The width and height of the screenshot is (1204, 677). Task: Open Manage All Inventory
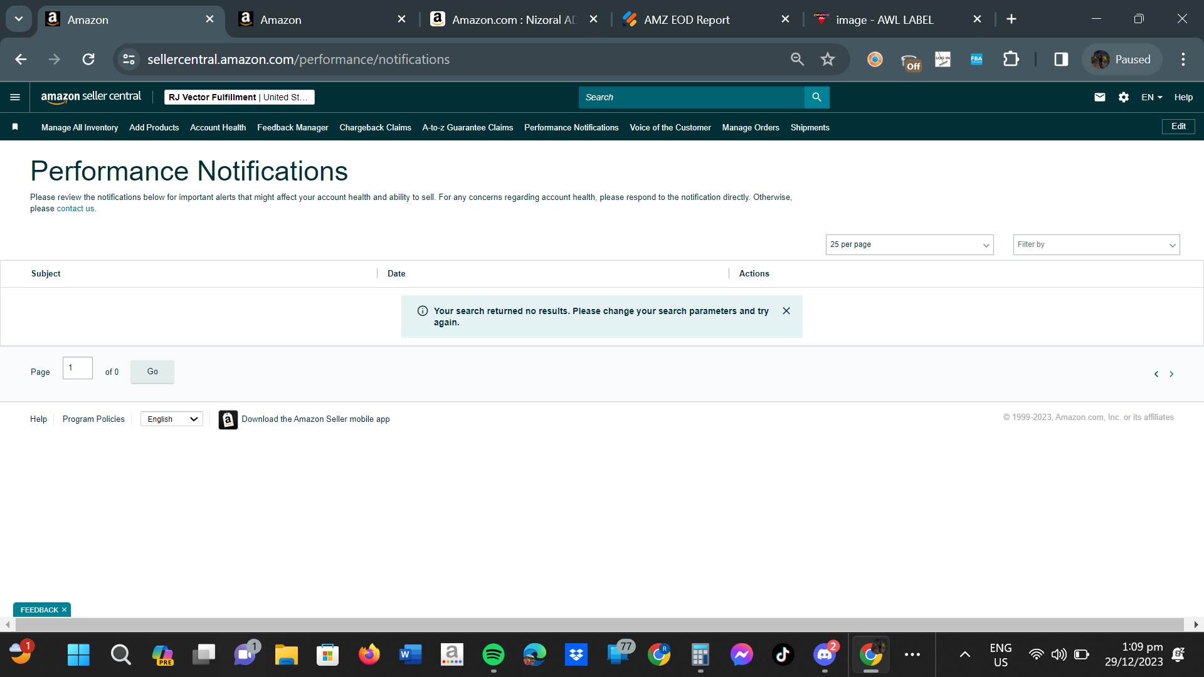click(x=80, y=127)
